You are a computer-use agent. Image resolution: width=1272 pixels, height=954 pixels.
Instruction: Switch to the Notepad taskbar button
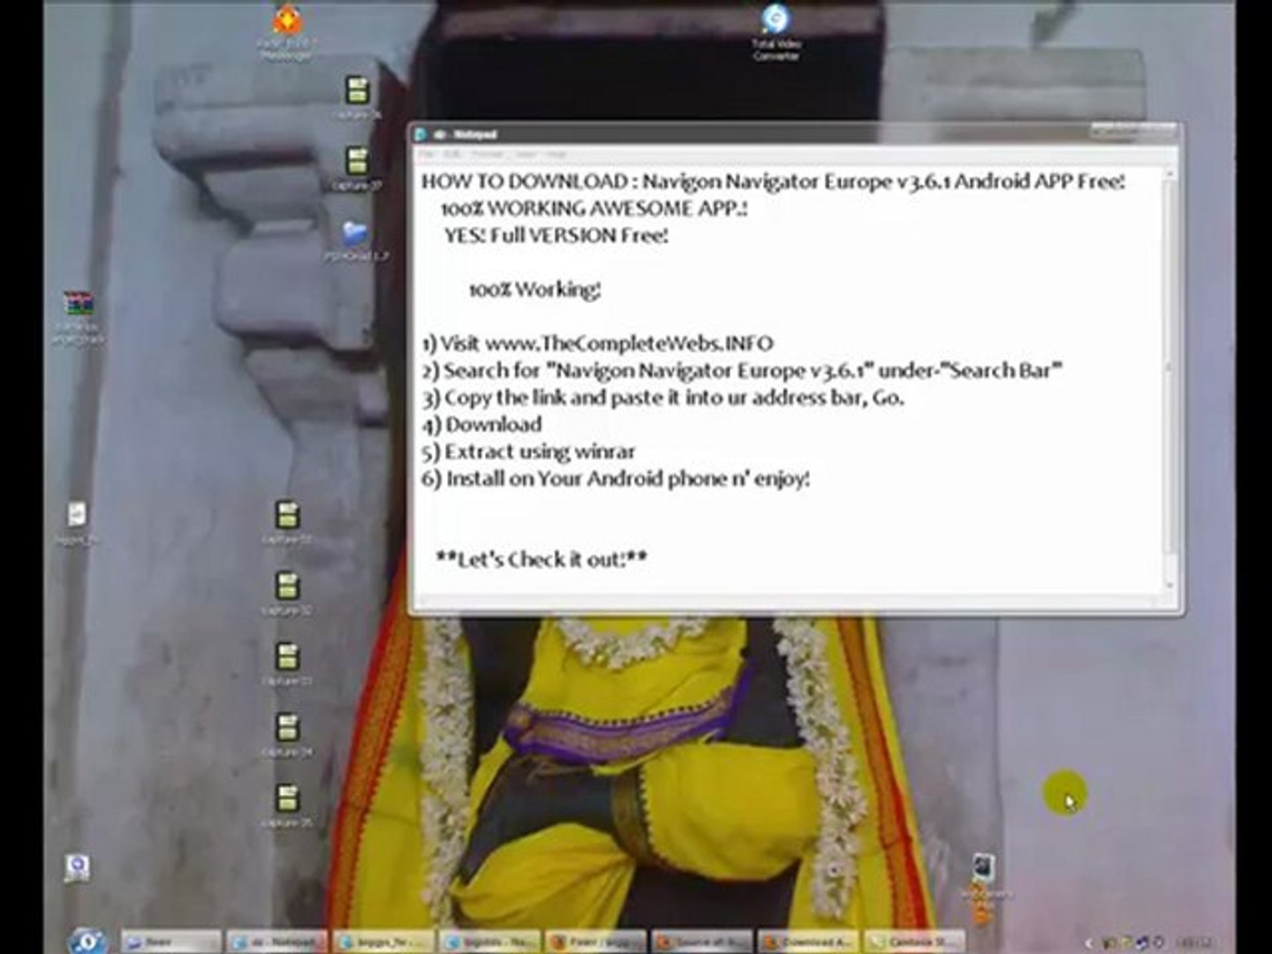coord(277,943)
